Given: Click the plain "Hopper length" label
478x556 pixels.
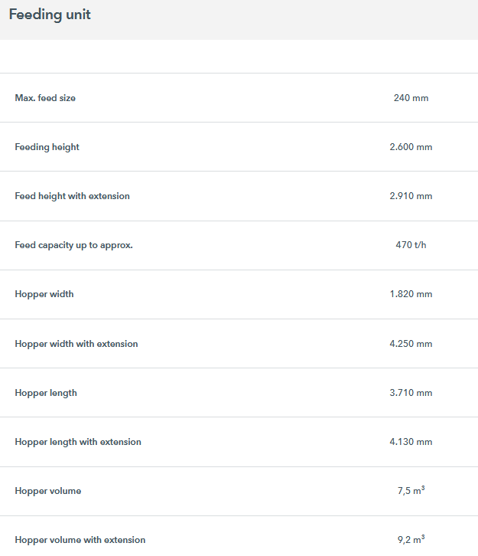Looking at the screenshot, I should [46, 393].
